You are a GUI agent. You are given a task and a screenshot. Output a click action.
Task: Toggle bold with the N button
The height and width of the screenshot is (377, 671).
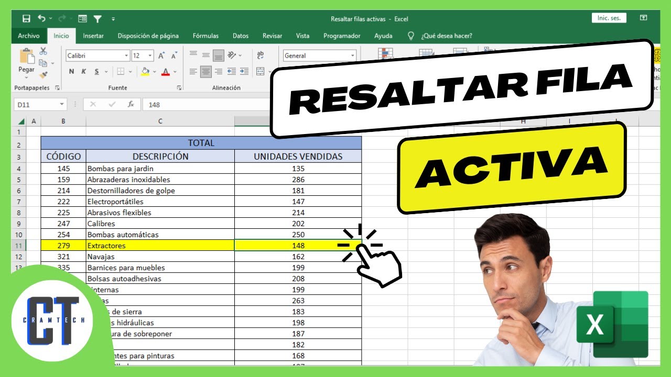click(x=71, y=71)
